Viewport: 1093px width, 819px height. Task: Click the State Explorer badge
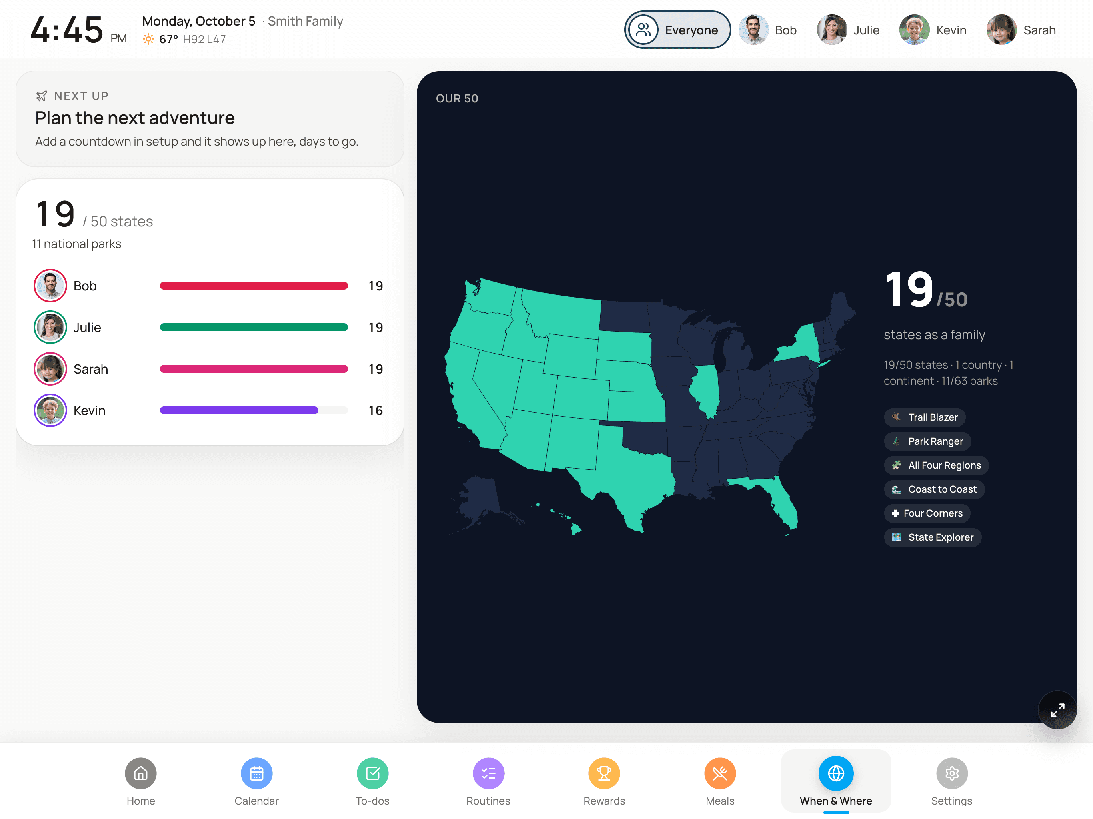coord(933,537)
